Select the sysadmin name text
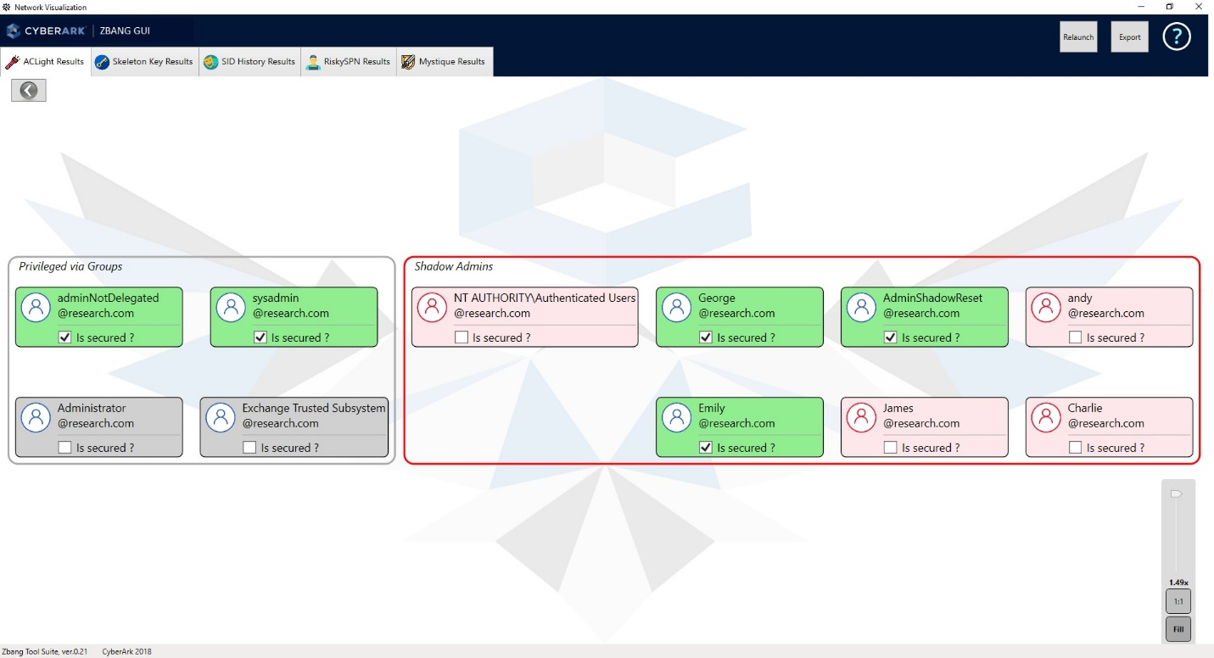The image size is (1214, 658). click(276, 298)
